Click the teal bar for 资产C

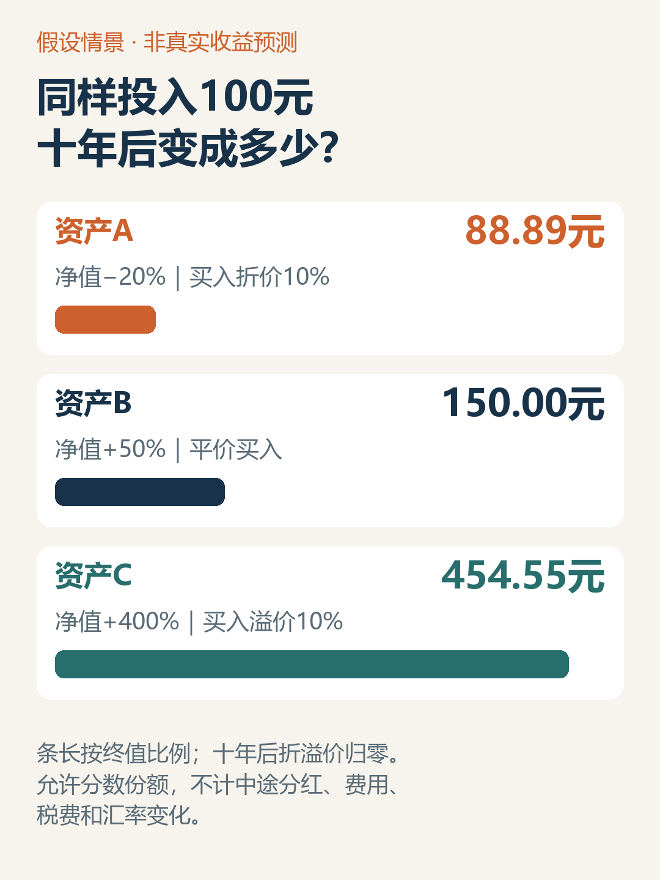(312, 664)
